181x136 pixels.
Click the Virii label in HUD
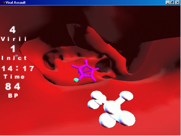pos(14,39)
